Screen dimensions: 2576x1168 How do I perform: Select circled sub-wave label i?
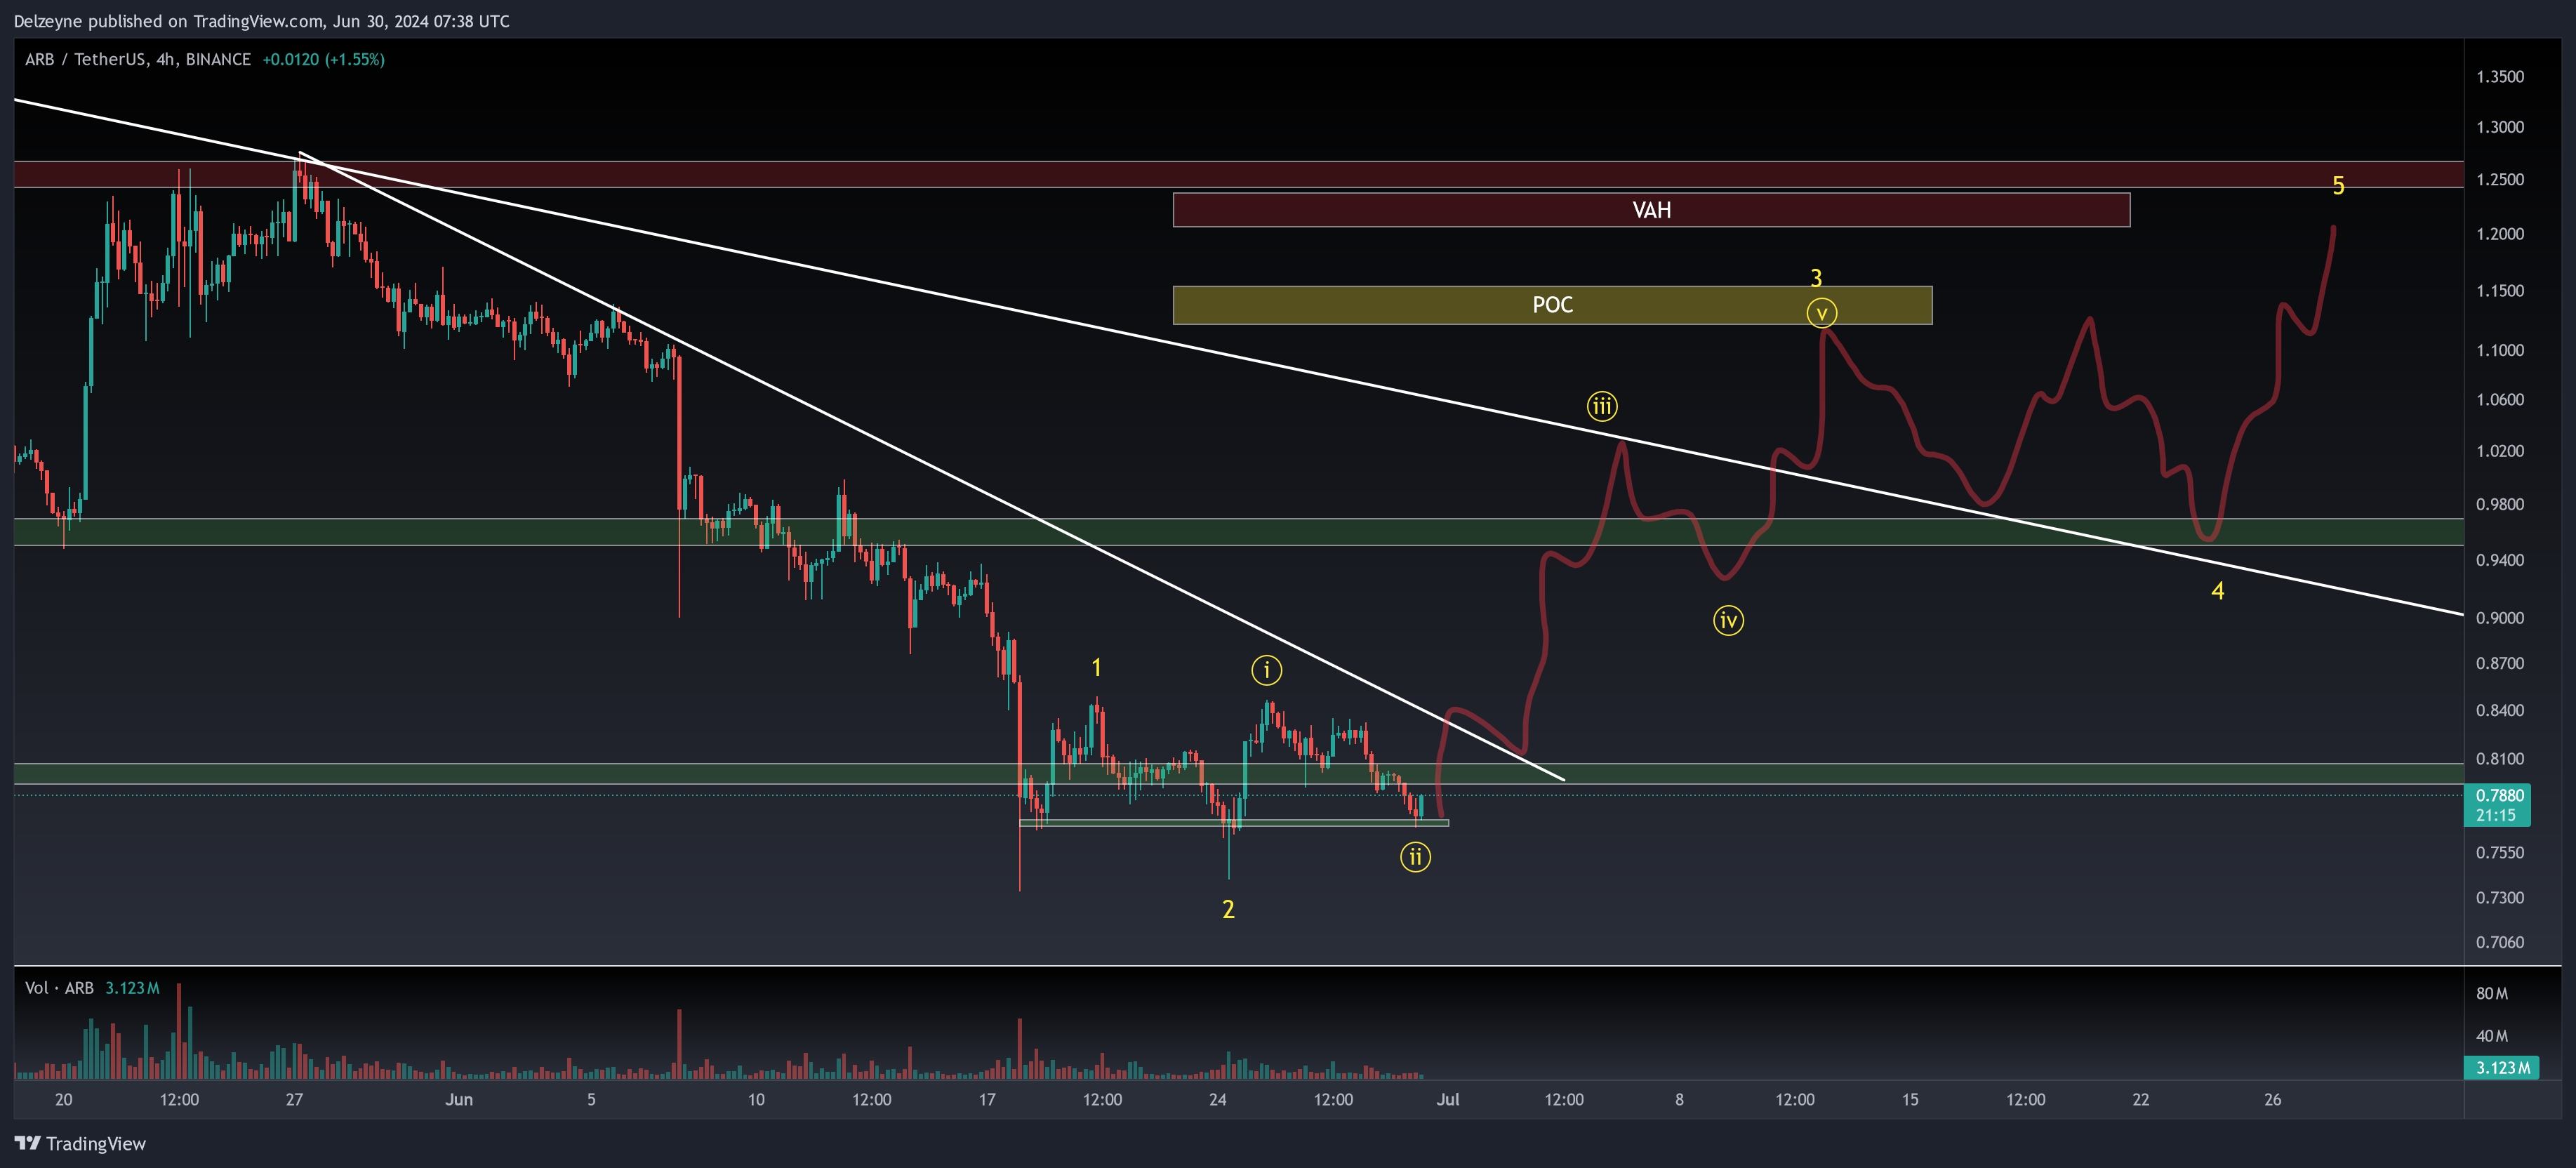click(x=1266, y=670)
